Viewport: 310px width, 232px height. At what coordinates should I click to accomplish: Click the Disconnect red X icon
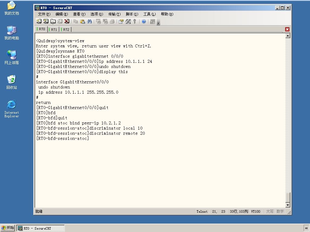(67, 21)
